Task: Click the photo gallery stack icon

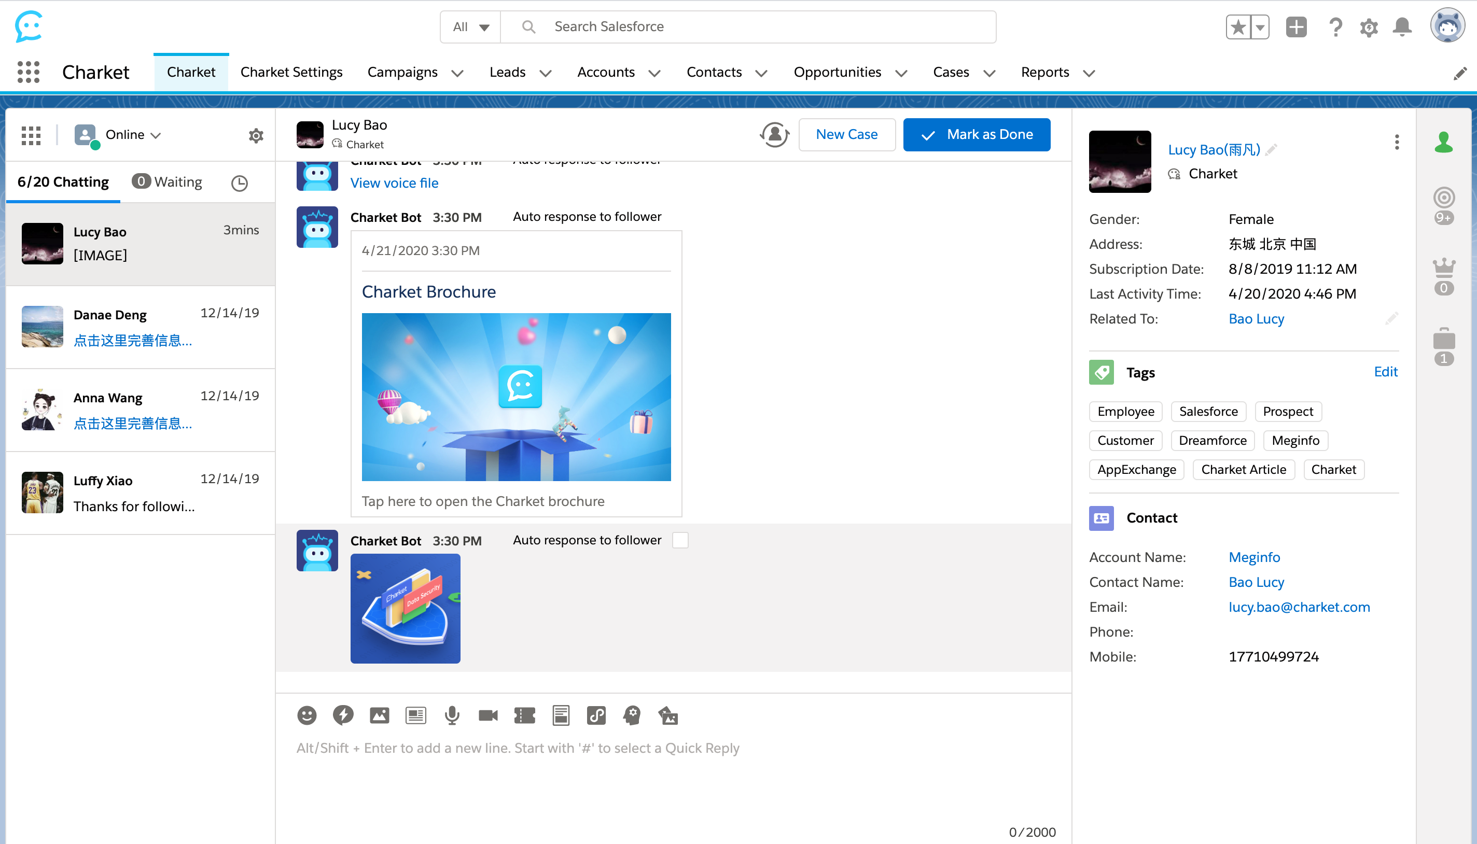Action: point(668,715)
